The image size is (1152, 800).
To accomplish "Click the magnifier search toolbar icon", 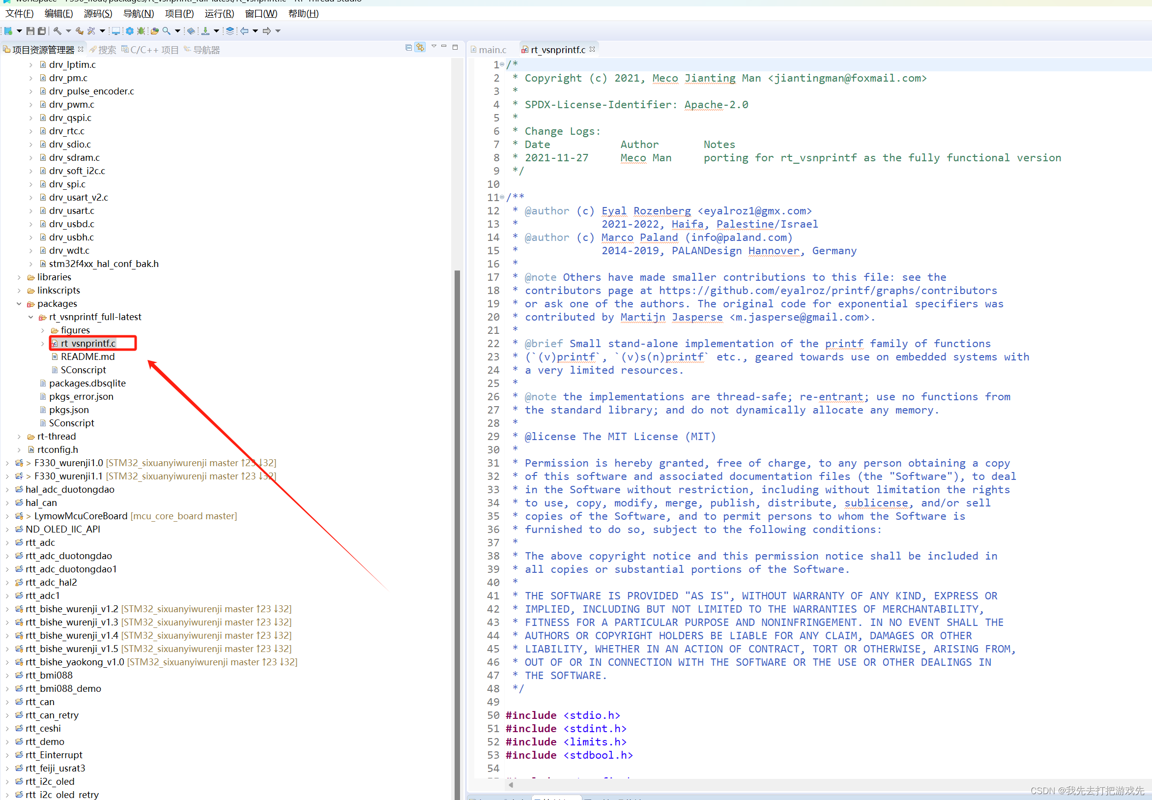I will coord(166,31).
